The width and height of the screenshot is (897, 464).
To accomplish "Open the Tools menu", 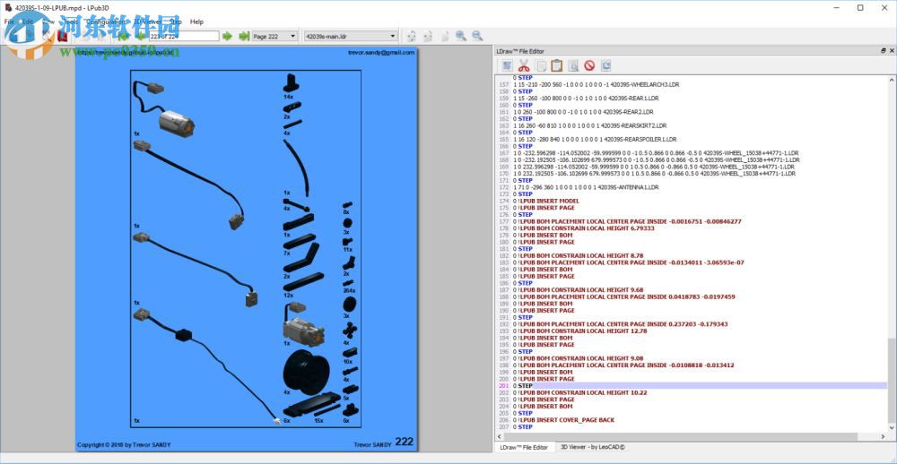I will pyautogui.click(x=70, y=21).
